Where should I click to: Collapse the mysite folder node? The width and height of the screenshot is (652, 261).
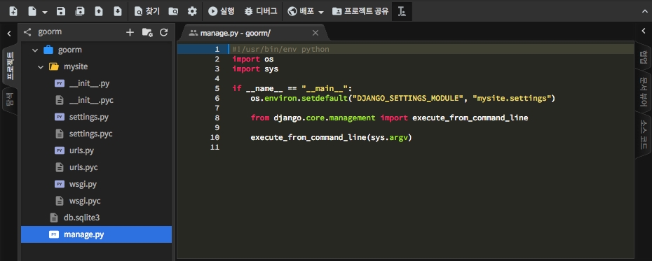pos(41,66)
